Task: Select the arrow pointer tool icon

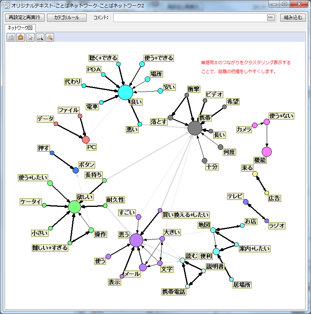Action: tap(30, 37)
